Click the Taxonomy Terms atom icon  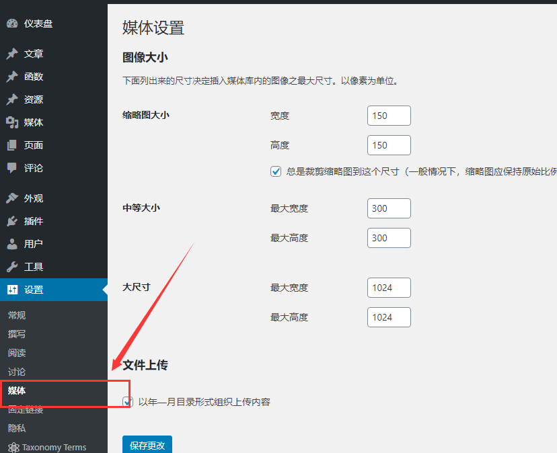13,448
